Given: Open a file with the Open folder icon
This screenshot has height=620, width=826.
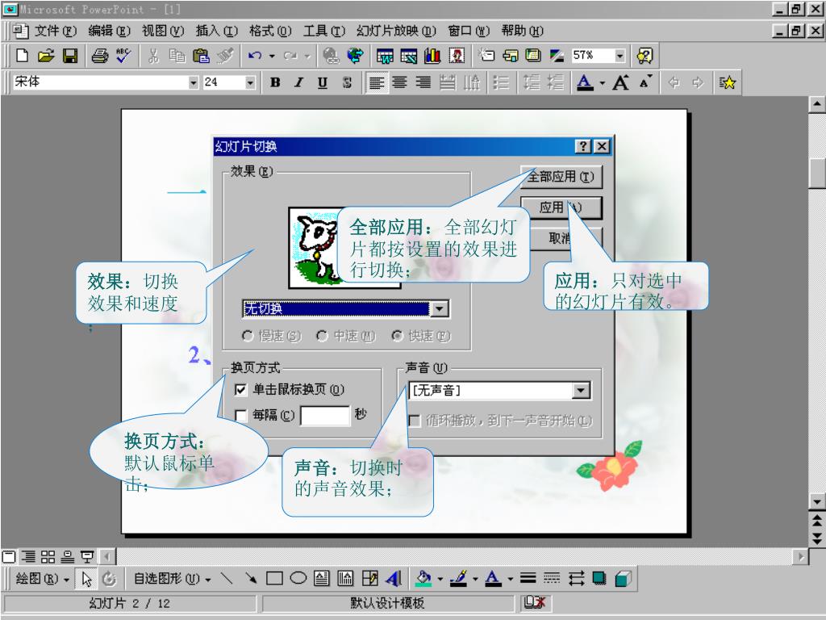Looking at the screenshot, I should pos(46,56).
